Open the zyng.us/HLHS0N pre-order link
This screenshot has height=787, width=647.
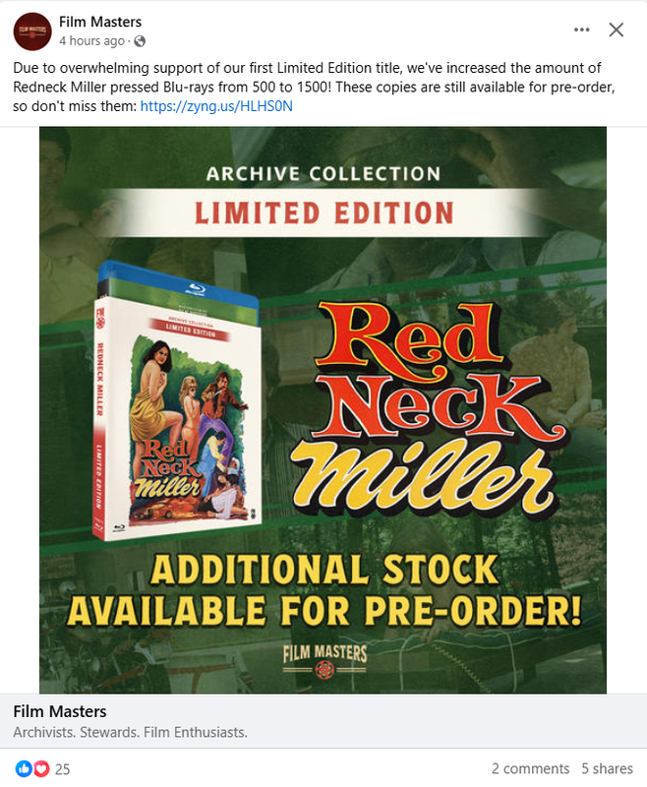[x=216, y=106]
